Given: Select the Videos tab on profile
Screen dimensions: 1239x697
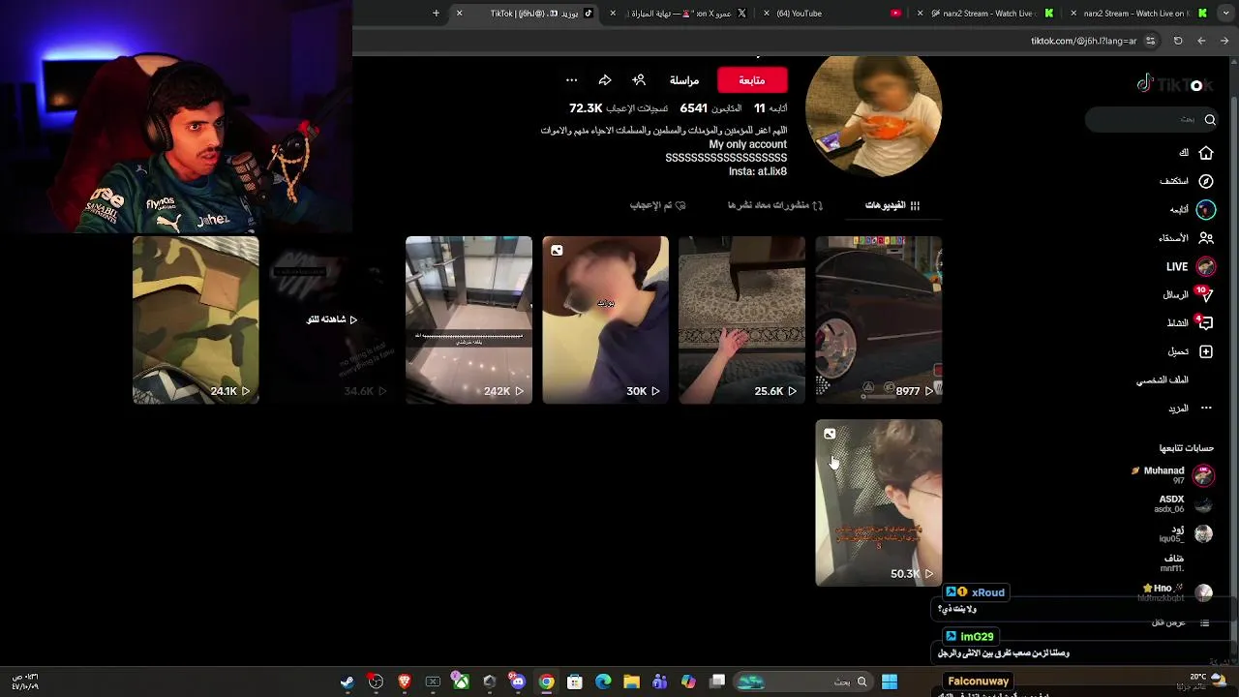Looking at the screenshot, I should [892, 205].
